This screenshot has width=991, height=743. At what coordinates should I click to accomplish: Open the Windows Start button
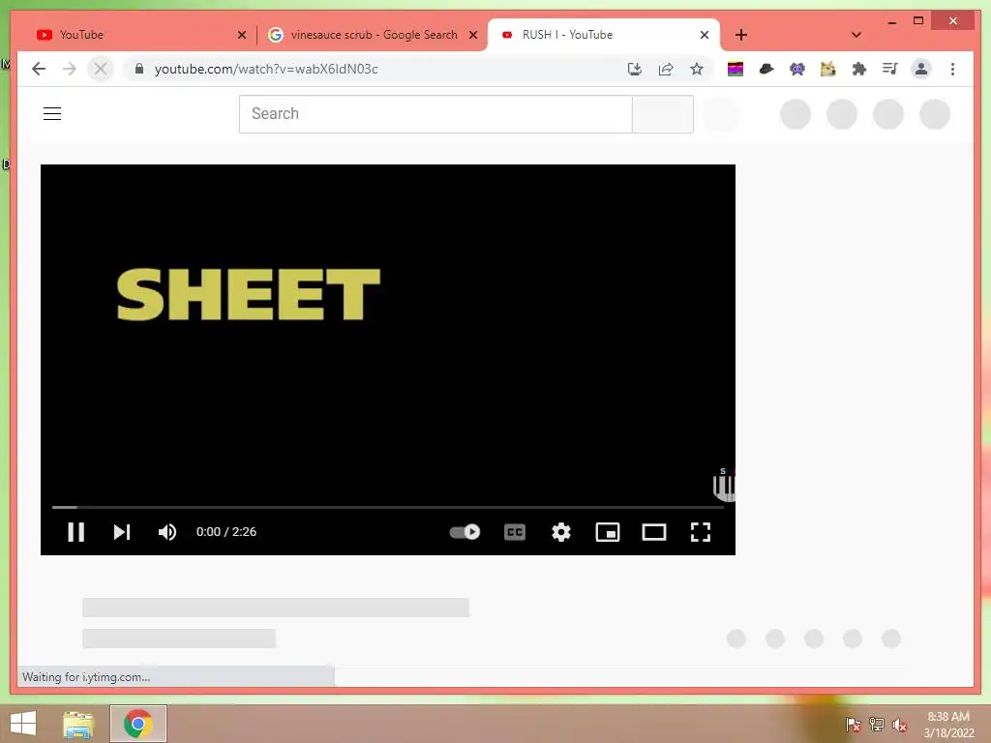coord(23,724)
